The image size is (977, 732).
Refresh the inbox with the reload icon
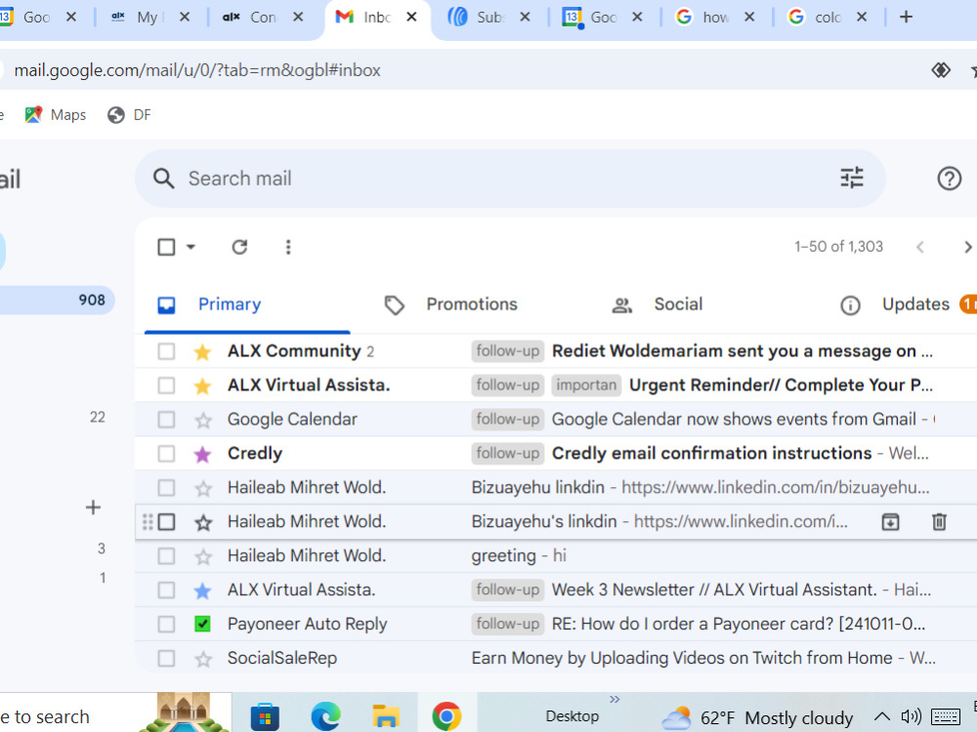point(240,247)
